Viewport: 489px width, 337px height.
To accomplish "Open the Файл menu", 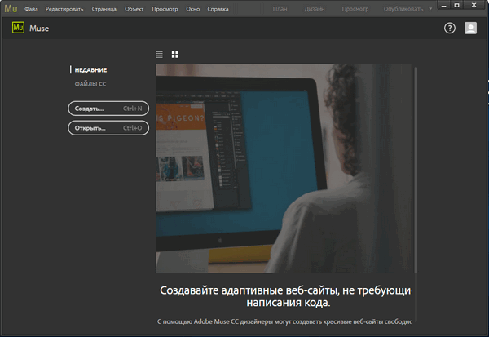I will point(31,9).
